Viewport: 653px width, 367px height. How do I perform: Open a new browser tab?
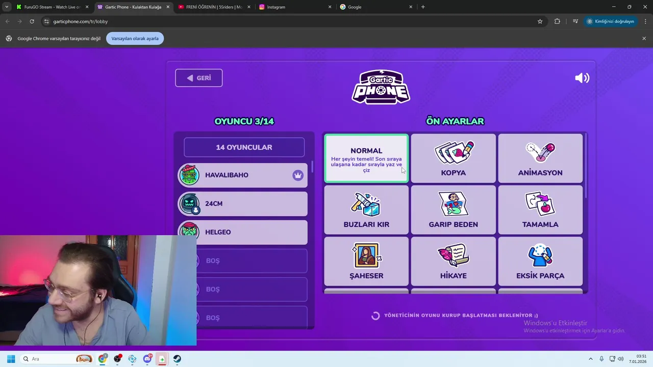[423, 7]
